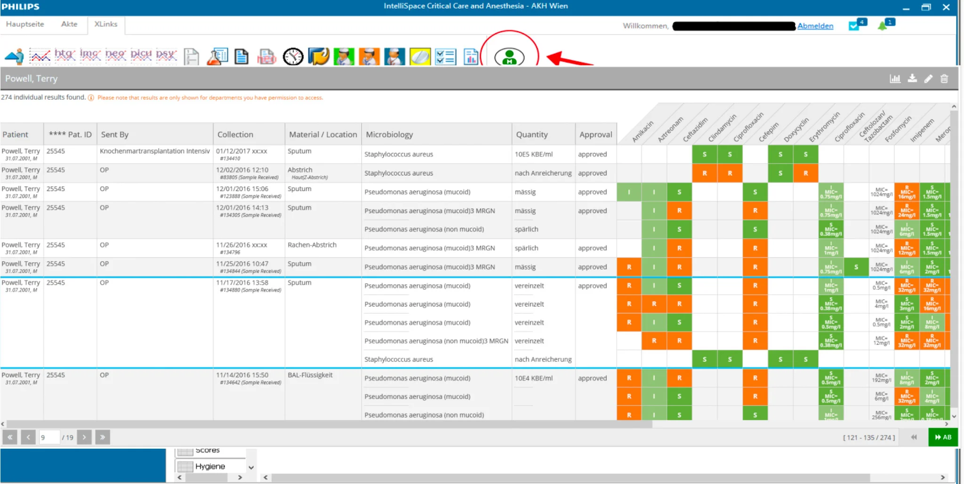Click the results table horizontal scrollbar
Image resolution: width=964 pixels, height=484 pixels.
pos(329,424)
